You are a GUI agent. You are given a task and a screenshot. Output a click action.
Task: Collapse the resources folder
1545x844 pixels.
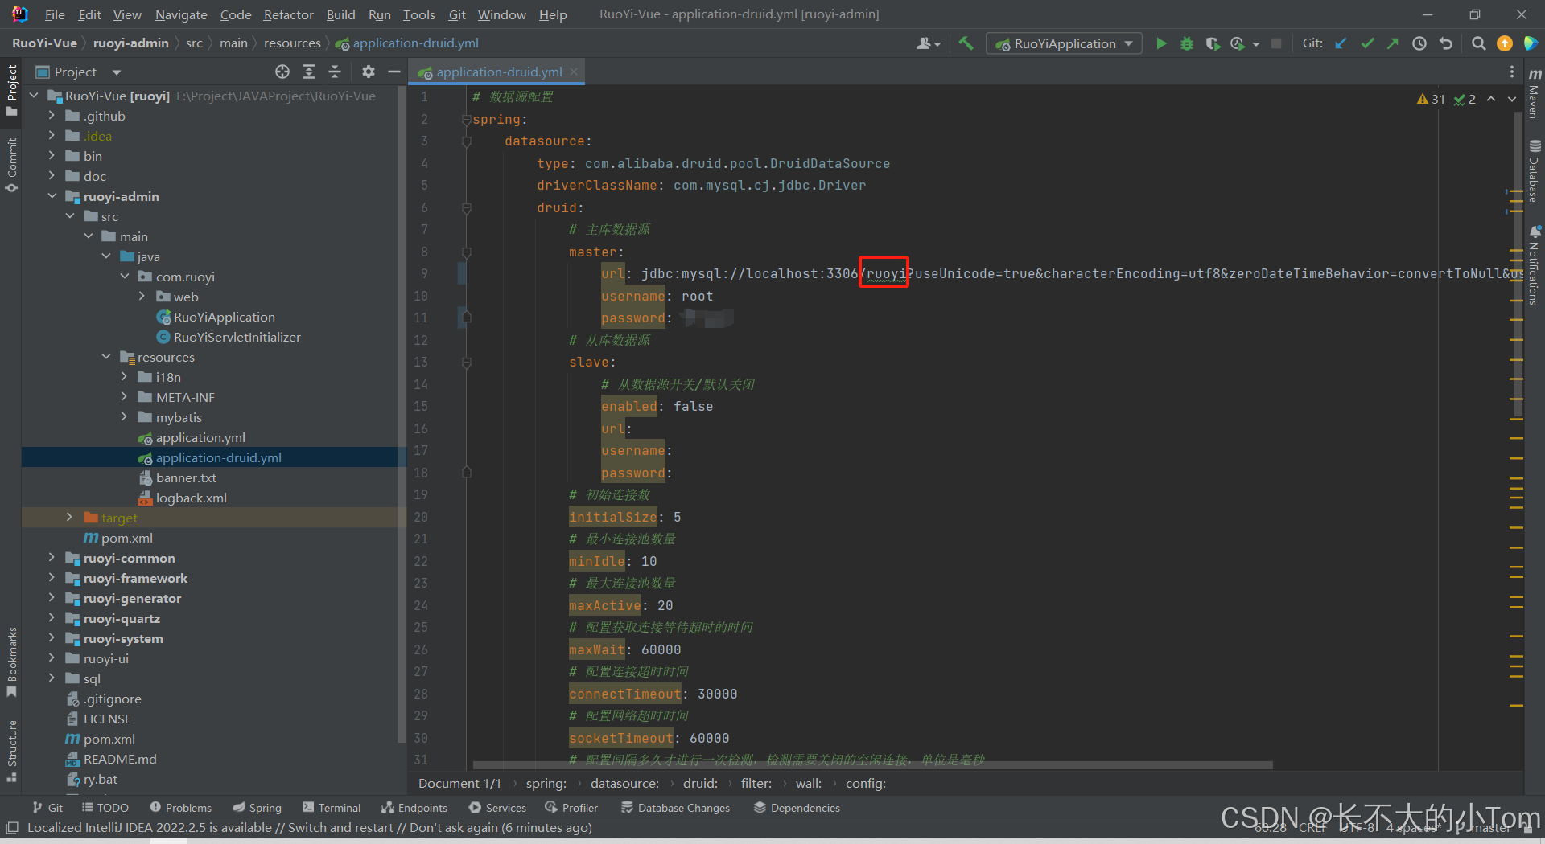[106, 357]
